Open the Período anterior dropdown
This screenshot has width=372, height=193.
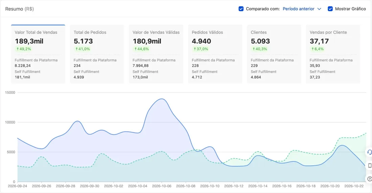pos(302,9)
